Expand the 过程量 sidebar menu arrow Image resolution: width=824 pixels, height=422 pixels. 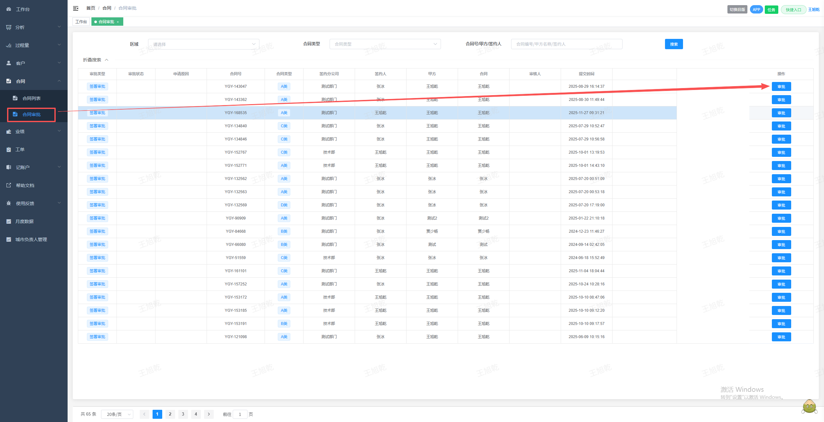click(59, 45)
